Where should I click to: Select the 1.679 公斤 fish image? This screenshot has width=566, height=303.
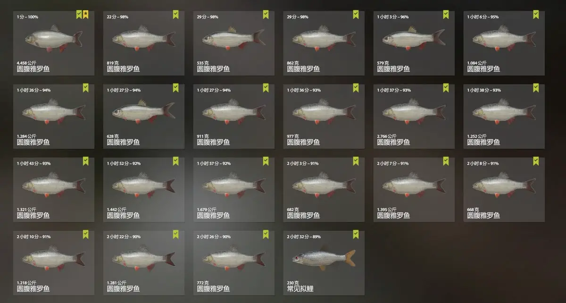pyautogui.click(x=233, y=185)
